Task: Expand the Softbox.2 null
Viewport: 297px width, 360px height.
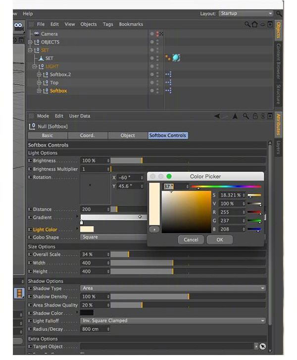Action: (x=39, y=74)
